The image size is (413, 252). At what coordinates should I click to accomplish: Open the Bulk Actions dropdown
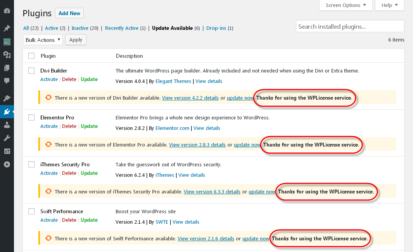(x=43, y=40)
